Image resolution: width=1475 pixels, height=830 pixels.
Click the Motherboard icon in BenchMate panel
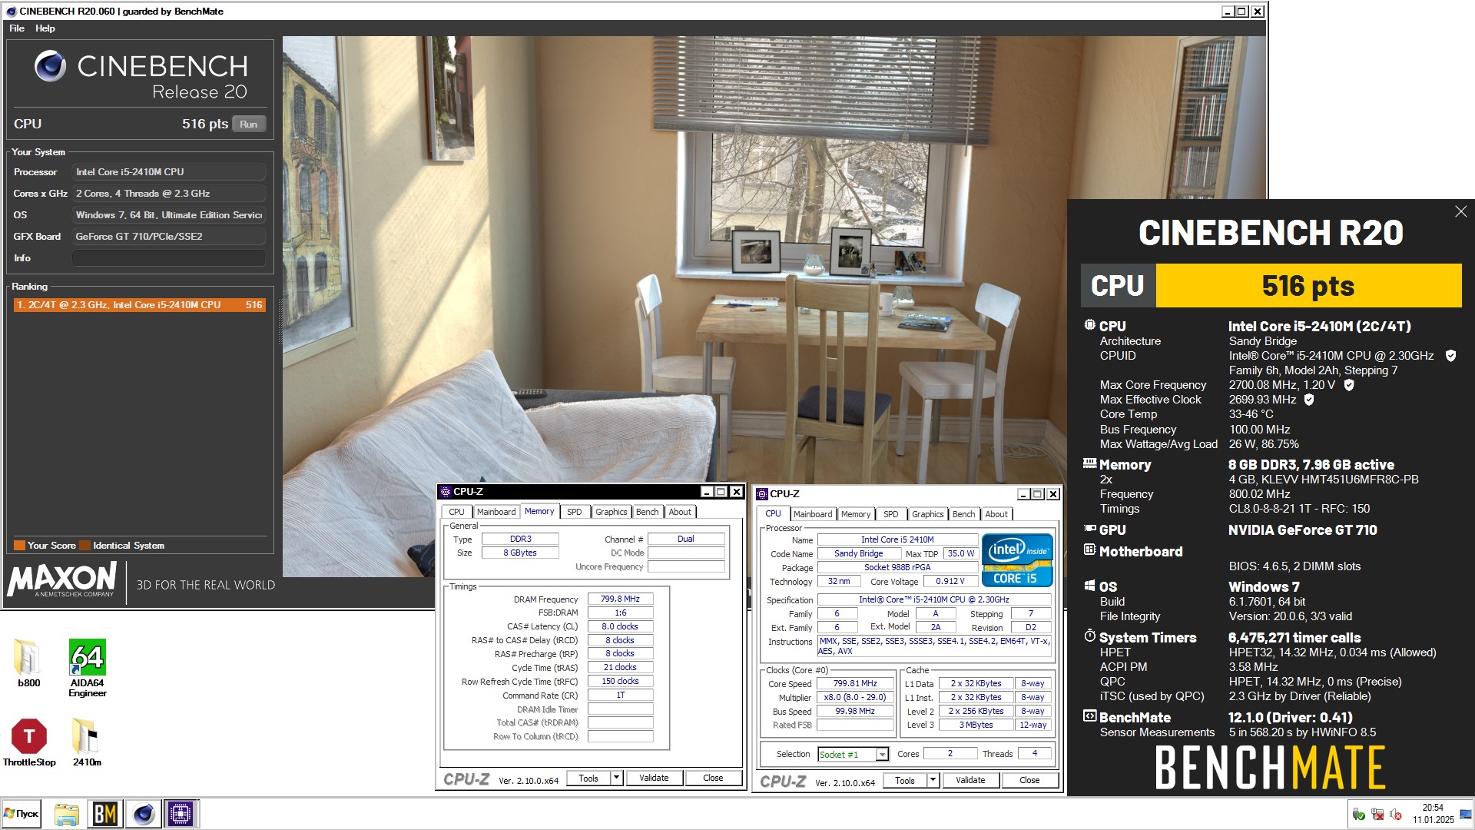(1089, 550)
